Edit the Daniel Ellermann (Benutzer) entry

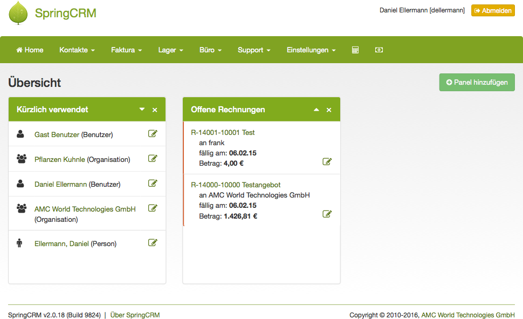coord(153,183)
